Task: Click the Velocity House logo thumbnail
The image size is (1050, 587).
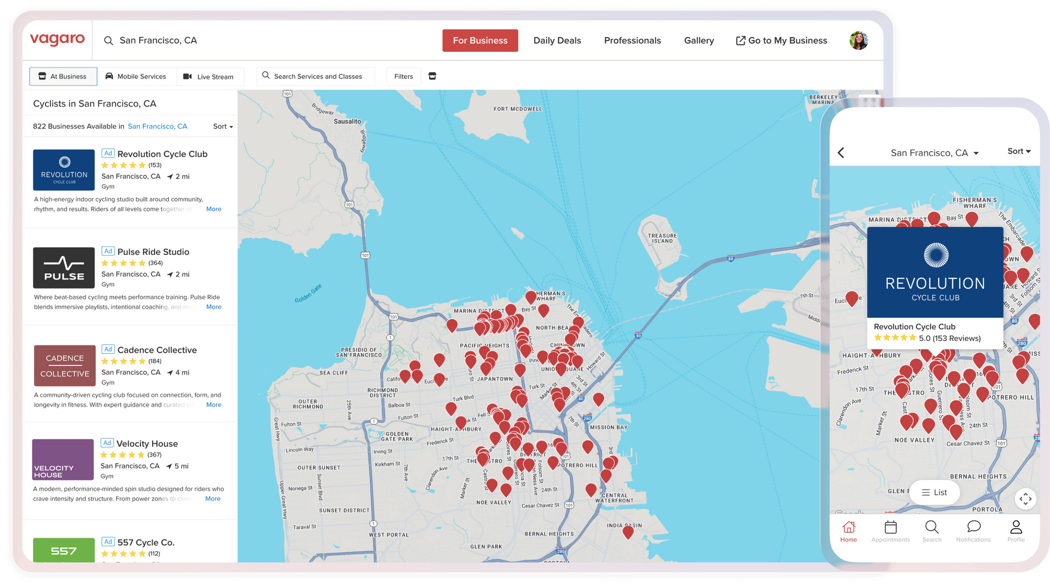Action: tap(63, 459)
